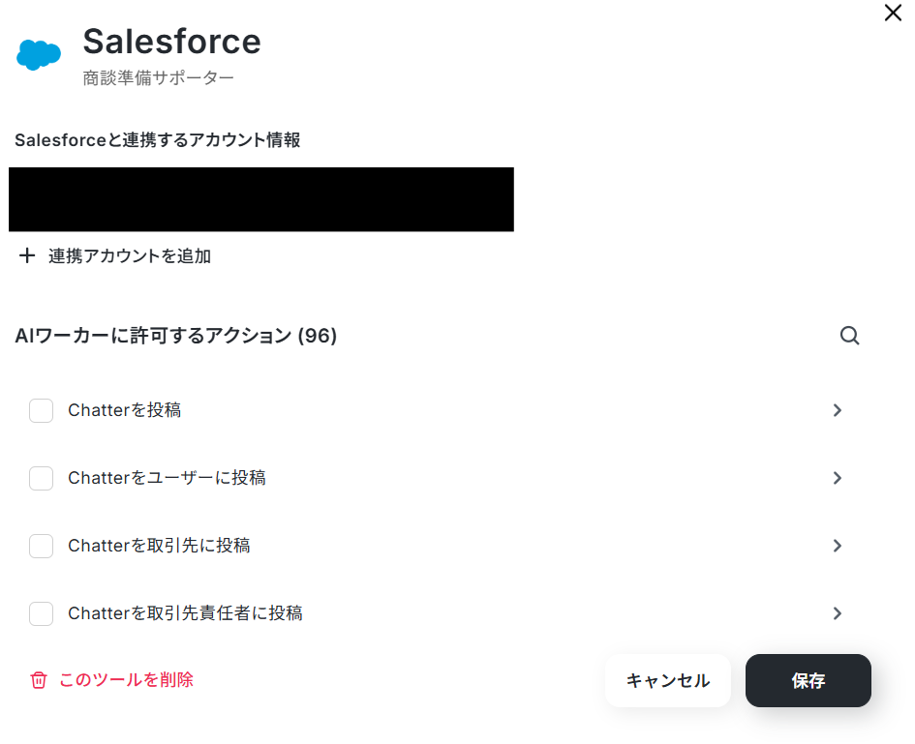Enable the Chatterを投稿 checkbox
The height and width of the screenshot is (744, 915).
[41, 410]
